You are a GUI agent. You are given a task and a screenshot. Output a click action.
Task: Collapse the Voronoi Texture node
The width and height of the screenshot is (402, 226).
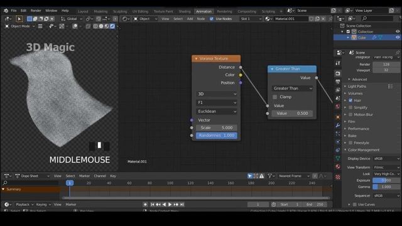point(196,58)
